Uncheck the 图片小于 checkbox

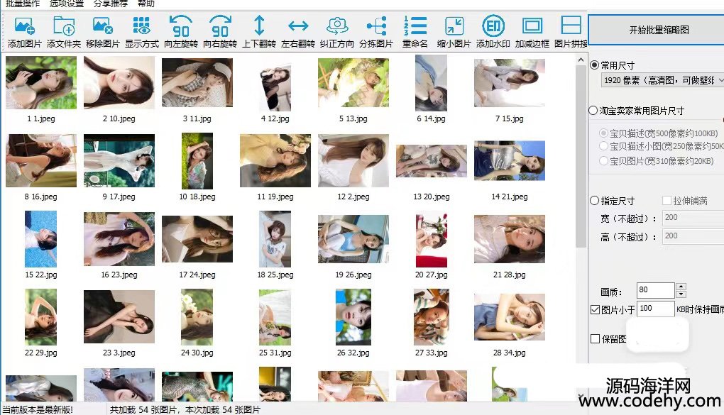point(596,309)
